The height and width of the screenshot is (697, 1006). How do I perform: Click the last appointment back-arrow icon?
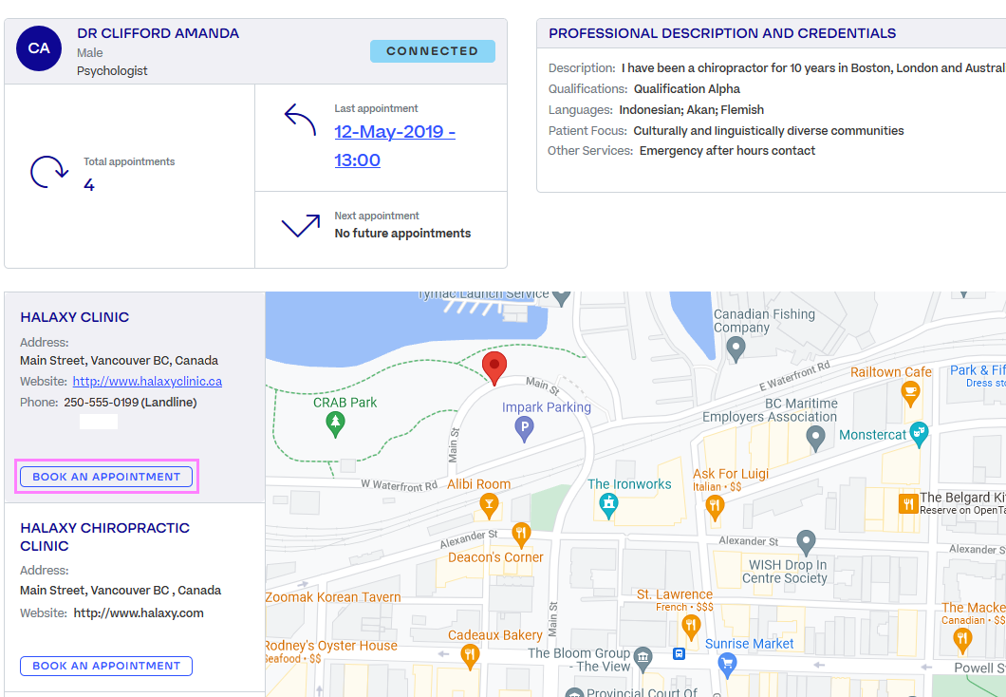[299, 120]
